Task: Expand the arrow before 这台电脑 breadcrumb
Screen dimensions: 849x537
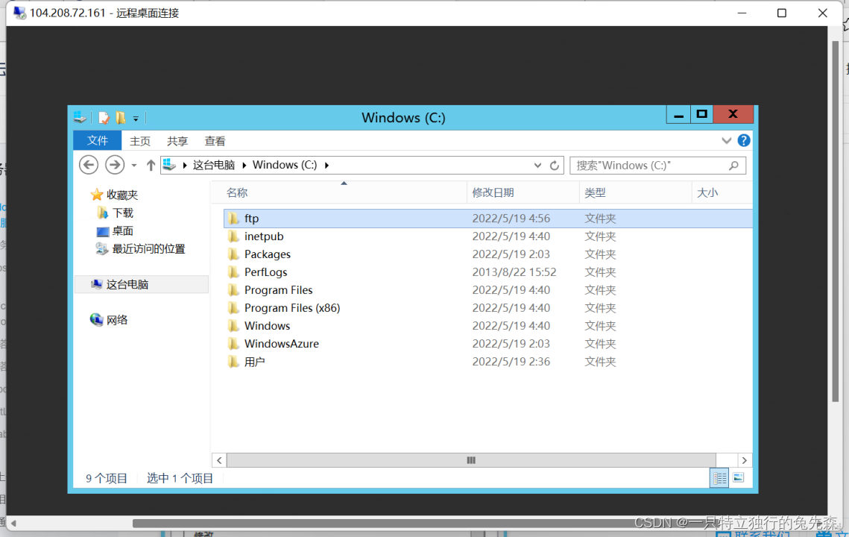Action: [x=185, y=166]
